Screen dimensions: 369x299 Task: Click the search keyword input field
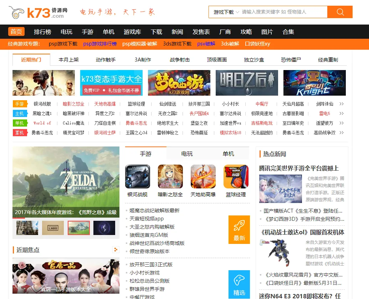pyautogui.click(x=283, y=12)
